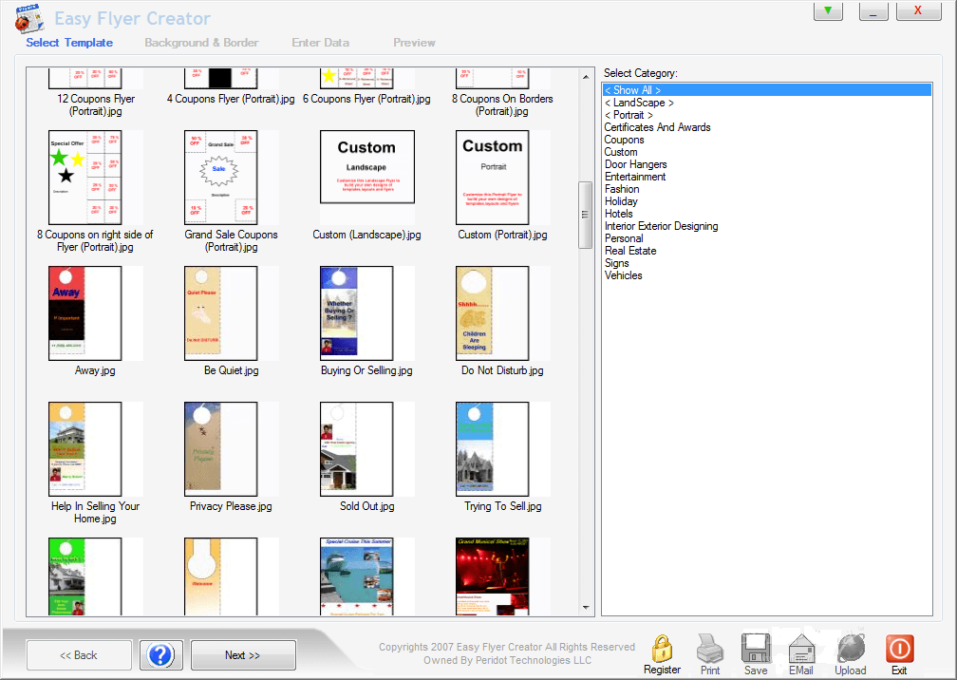Select the 8 Coupons on right side thumbnail
Viewport: 957px width, 680px height.
pos(85,178)
